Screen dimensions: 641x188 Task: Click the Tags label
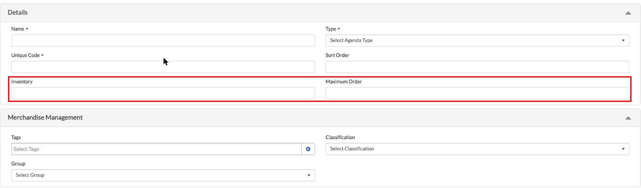pos(16,138)
